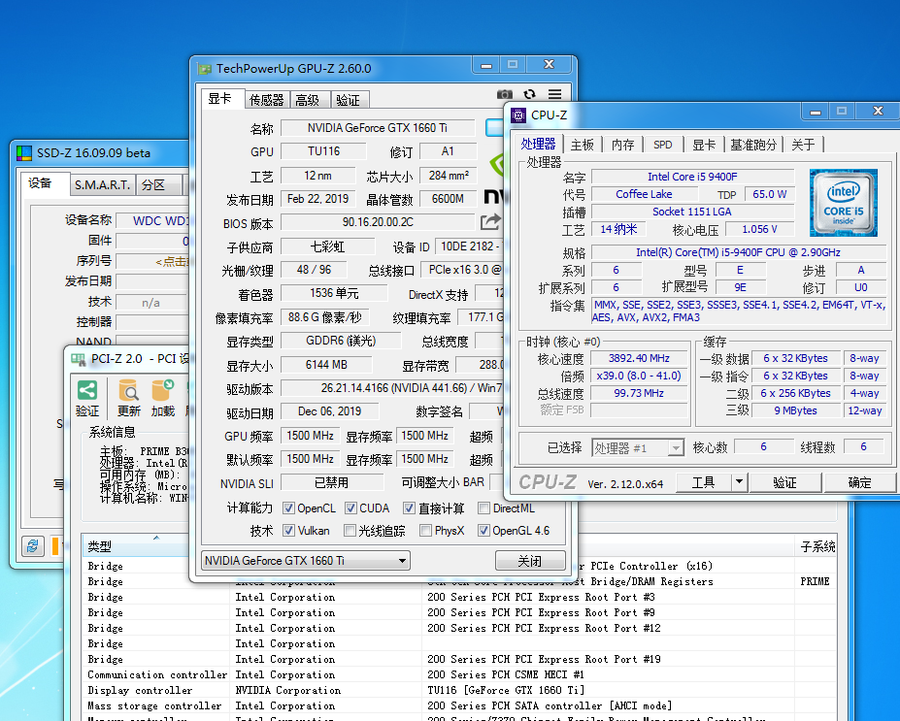900x721 pixels.
Task: Click the CPU-Z 验证 button
Action: [784, 482]
